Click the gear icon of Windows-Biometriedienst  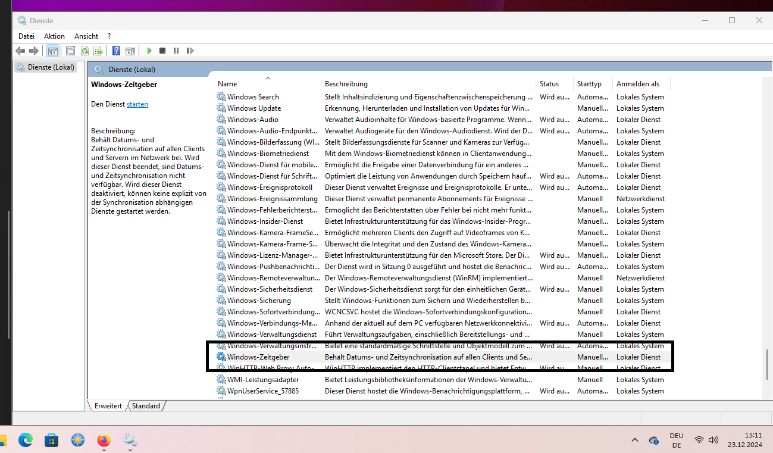[221, 154]
